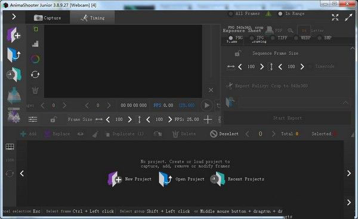Toggle the Frame Size aspect lock icon
358x219 pixels.
tap(54, 119)
